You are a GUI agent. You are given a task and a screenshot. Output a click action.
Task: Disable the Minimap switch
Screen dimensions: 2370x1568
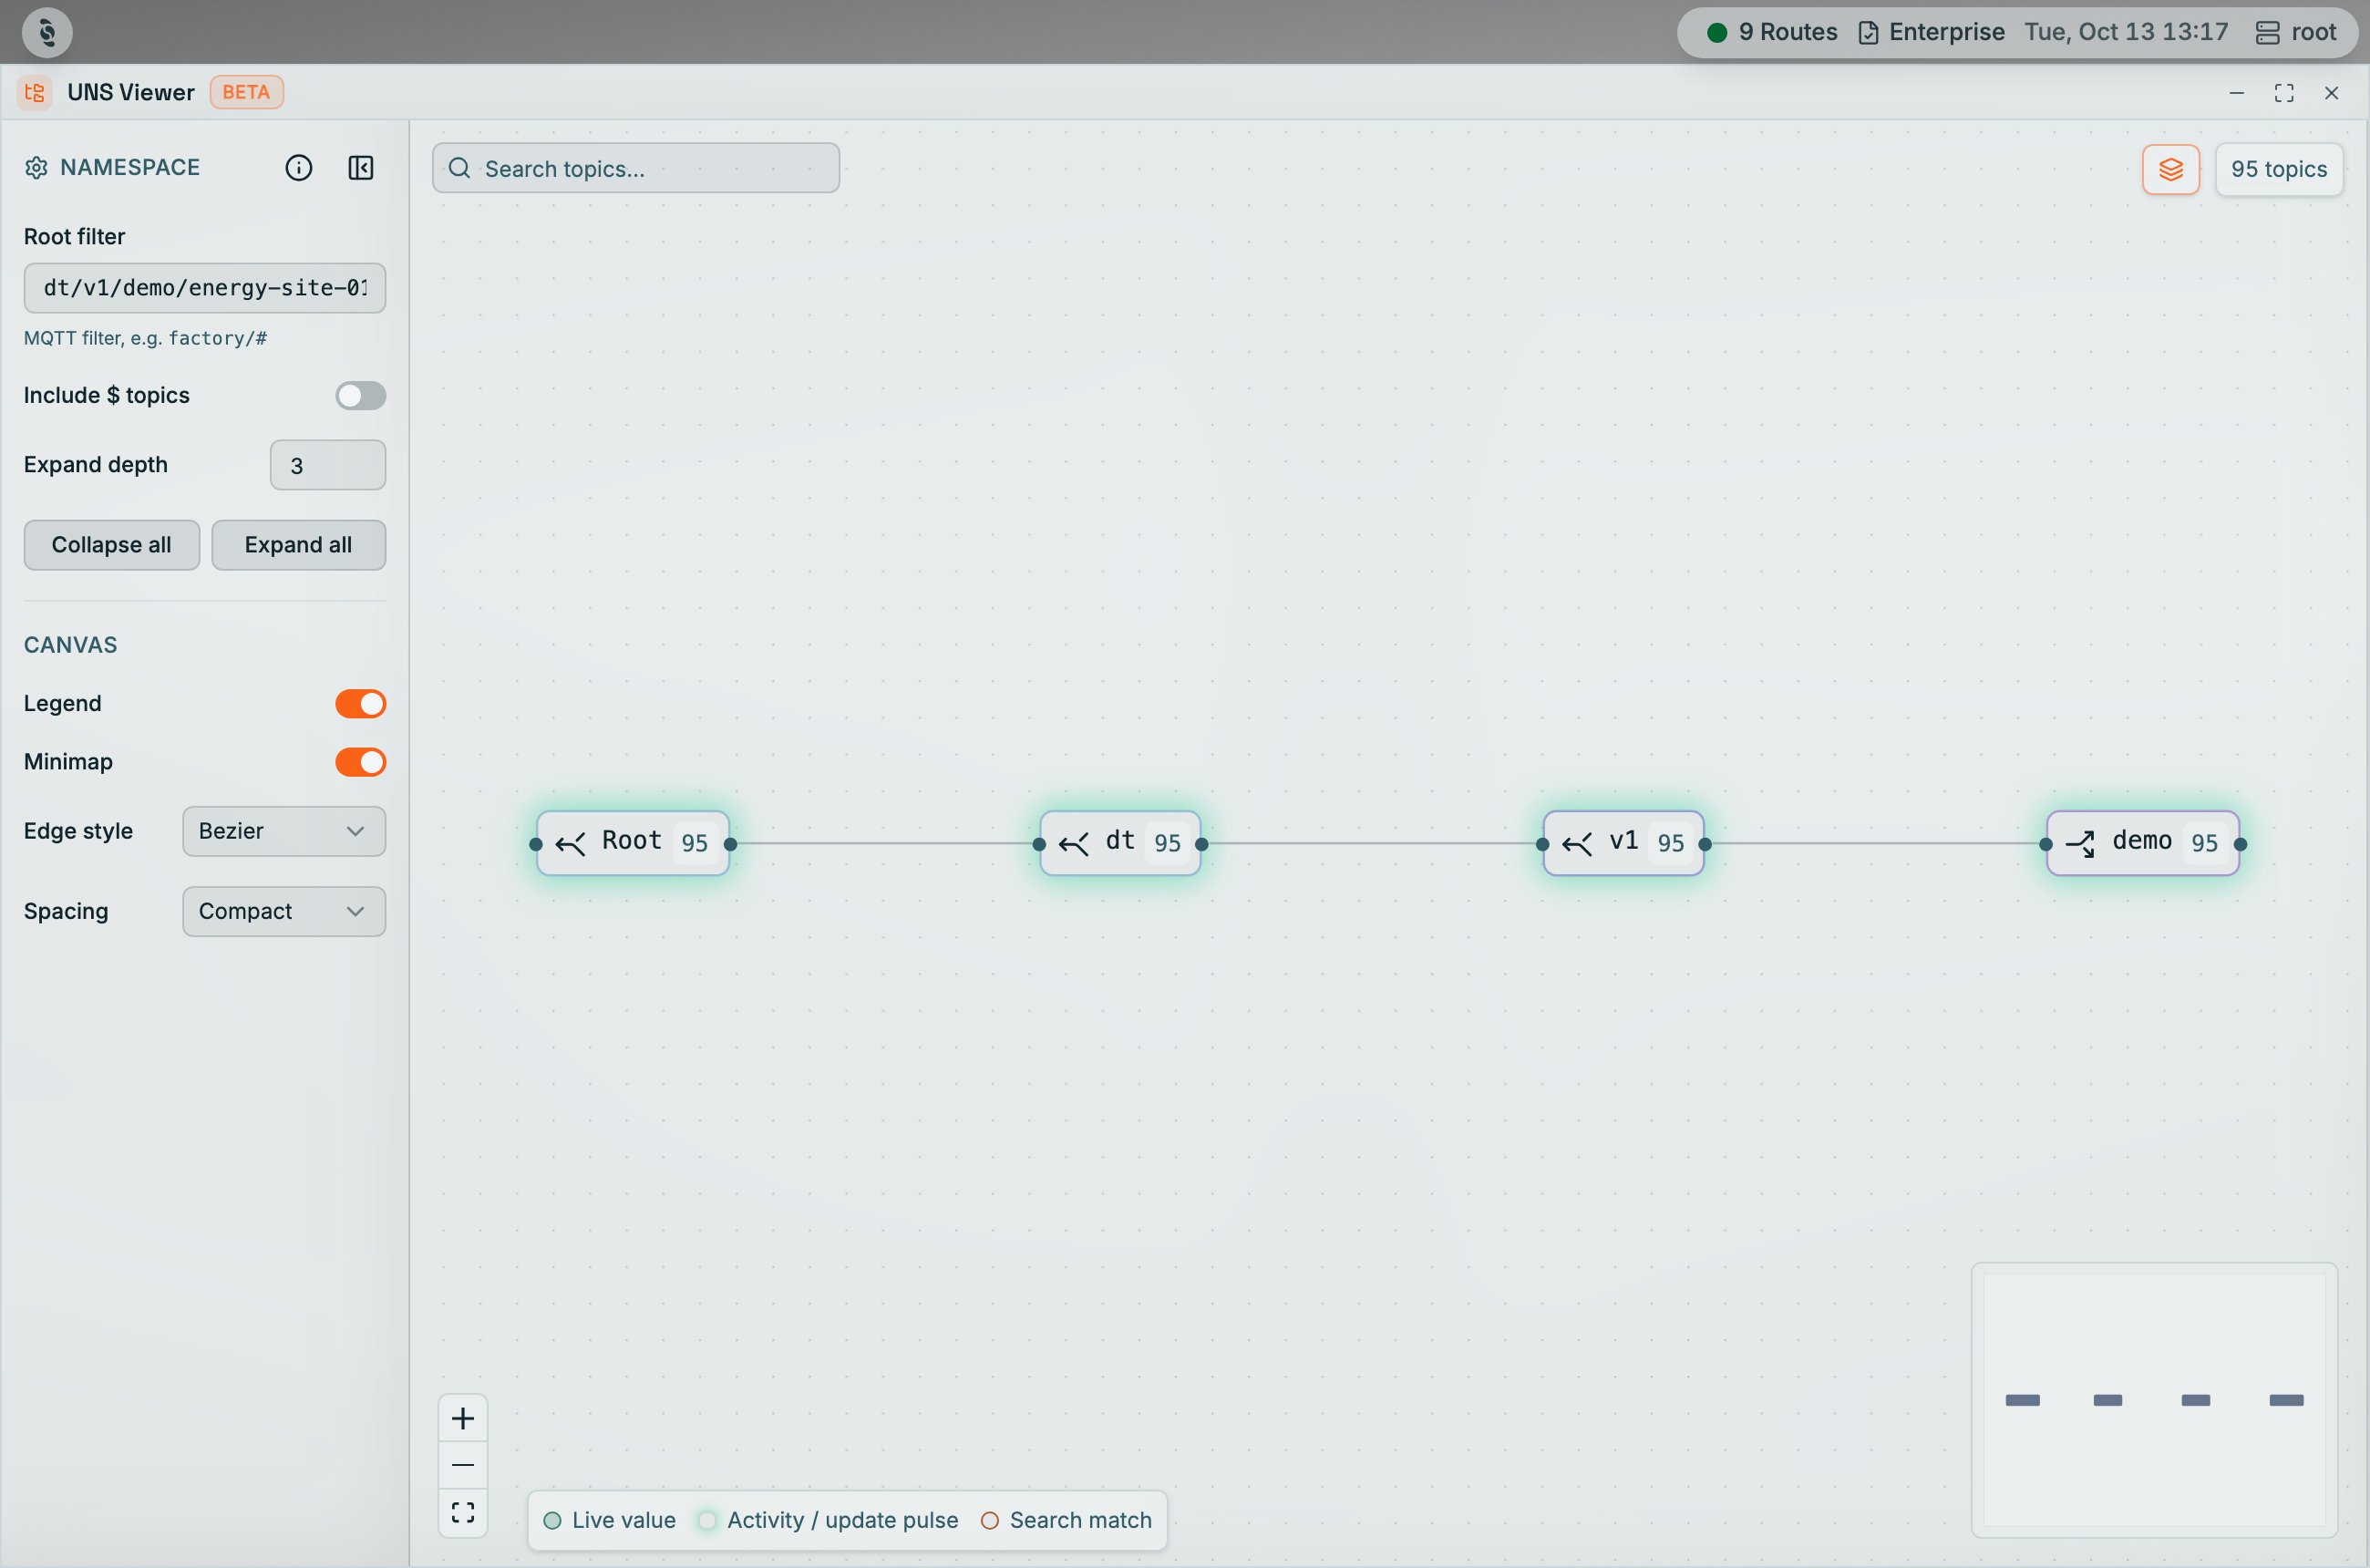(x=360, y=762)
